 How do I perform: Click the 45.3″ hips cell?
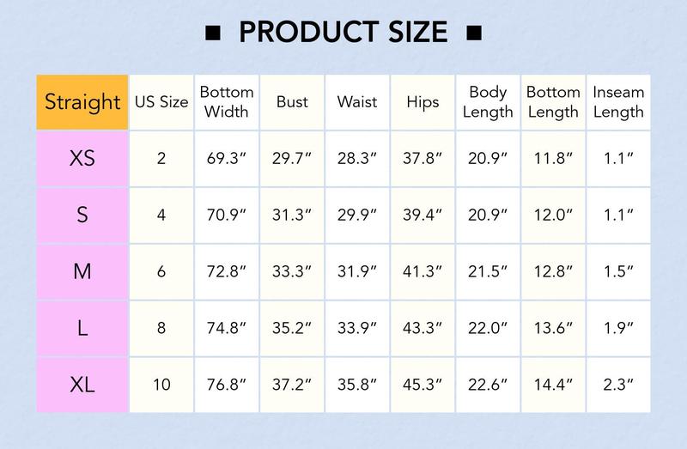(423, 385)
